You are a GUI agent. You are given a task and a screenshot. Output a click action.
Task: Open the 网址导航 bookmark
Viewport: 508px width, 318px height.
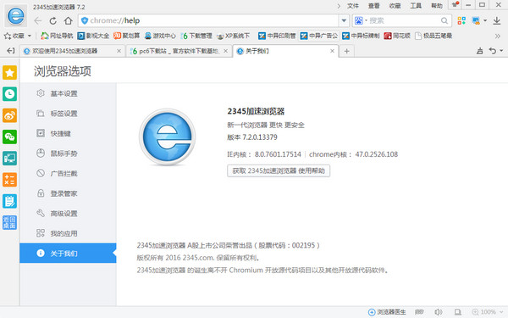coord(57,36)
